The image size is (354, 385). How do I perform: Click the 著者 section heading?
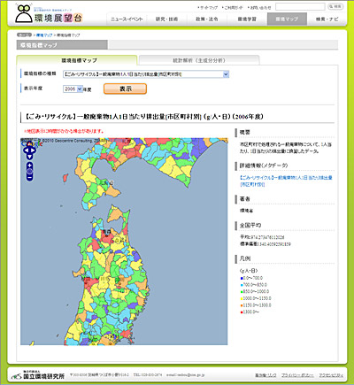(244, 199)
